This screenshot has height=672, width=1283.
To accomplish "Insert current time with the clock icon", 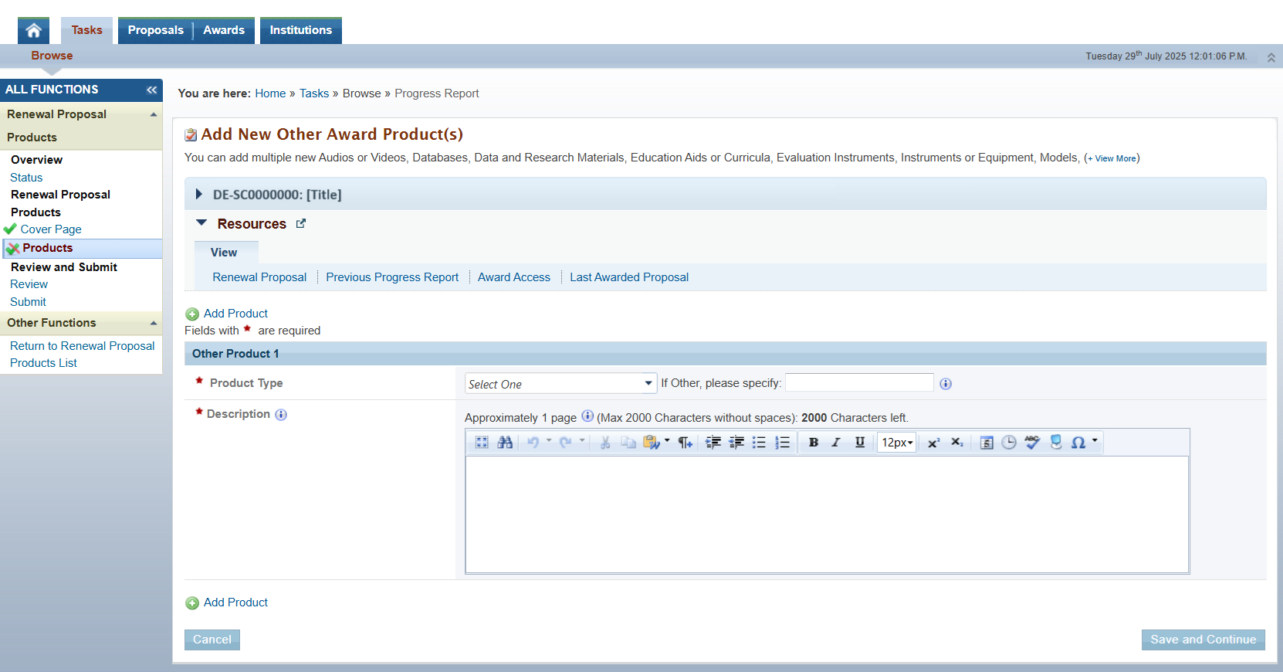I will [x=1009, y=443].
